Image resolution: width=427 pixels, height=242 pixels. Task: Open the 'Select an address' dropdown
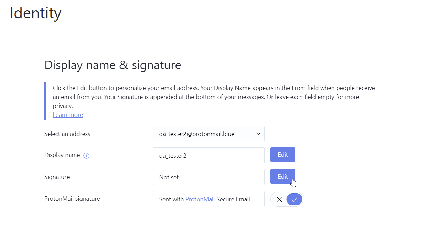tap(209, 134)
